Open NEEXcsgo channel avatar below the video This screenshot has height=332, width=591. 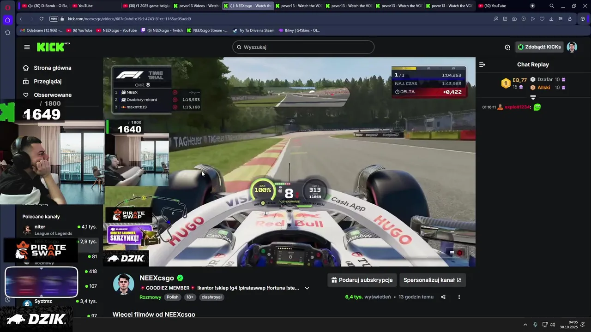coord(123,284)
